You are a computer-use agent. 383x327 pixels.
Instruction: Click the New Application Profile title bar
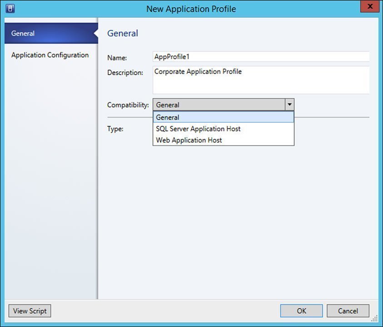click(x=191, y=9)
